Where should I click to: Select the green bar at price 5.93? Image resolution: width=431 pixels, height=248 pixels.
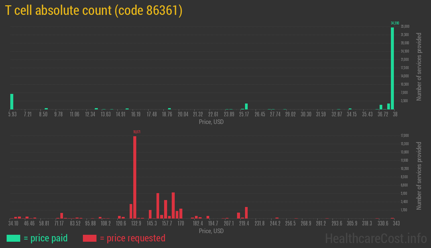12,102
